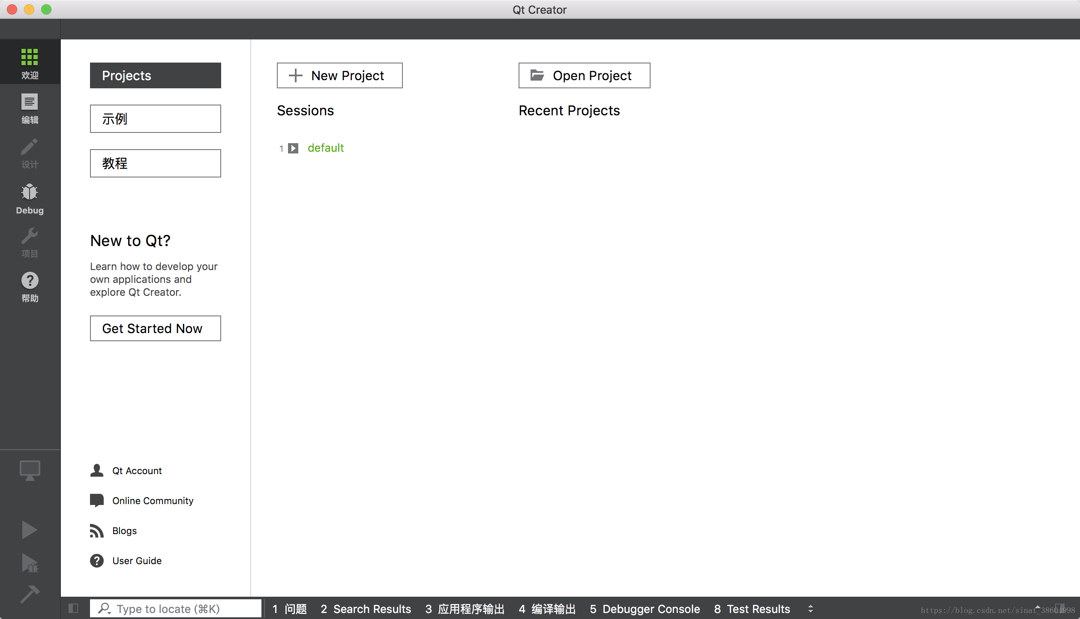Click New Project button
Image resolution: width=1080 pixels, height=619 pixels.
(x=339, y=75)
